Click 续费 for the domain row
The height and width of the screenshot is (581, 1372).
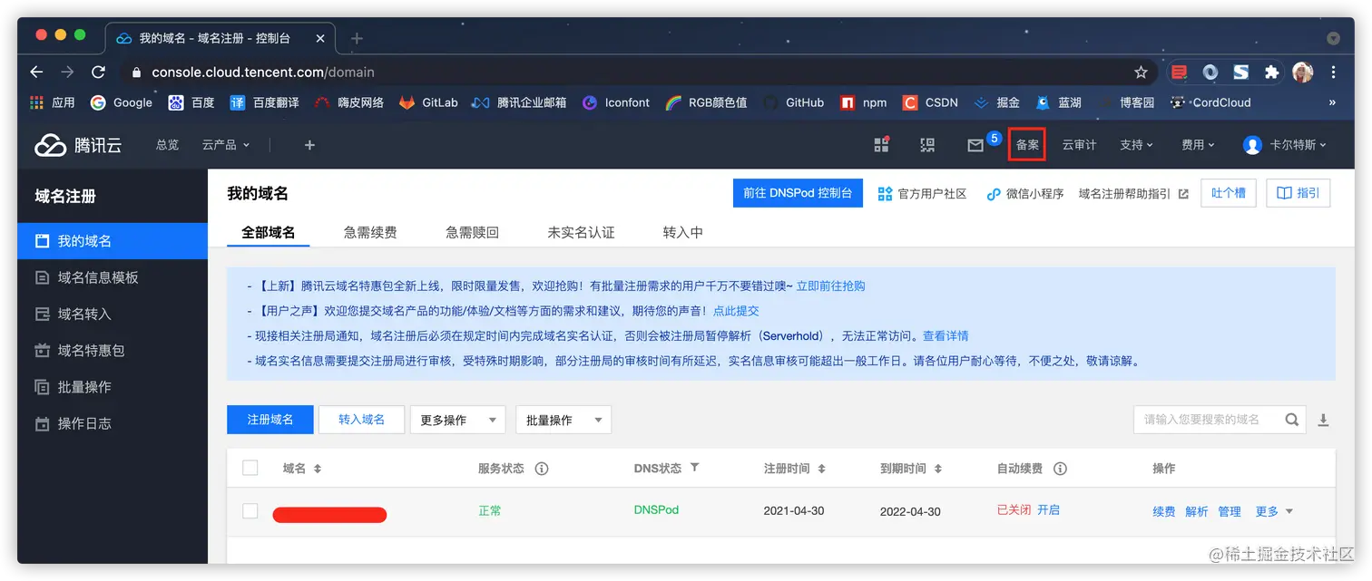(x=1164, y=512)
